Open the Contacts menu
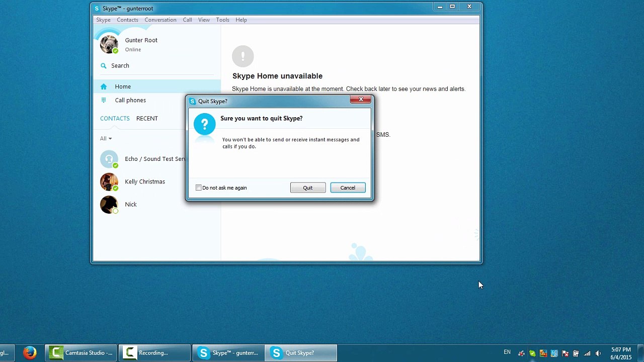644x362 pixels. 127,20
